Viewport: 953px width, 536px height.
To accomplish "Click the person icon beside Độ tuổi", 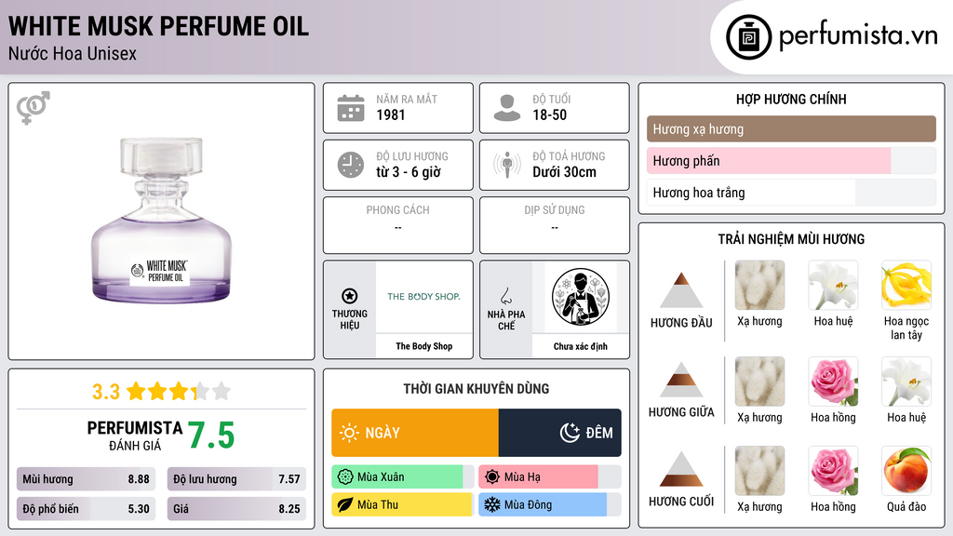I will [x=507, y=108].
